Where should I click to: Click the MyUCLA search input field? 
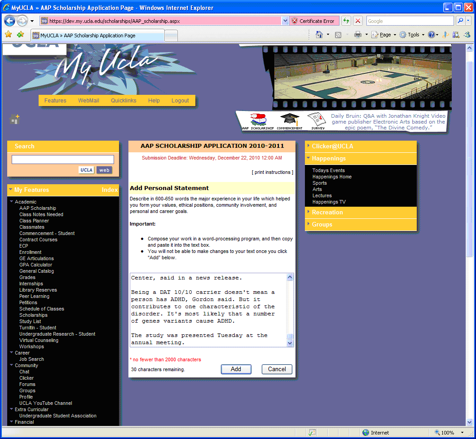click(63, 160)
